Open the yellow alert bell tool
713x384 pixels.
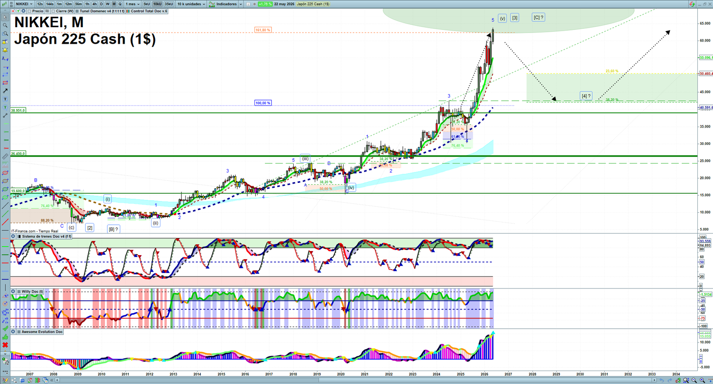click(5, 50)
